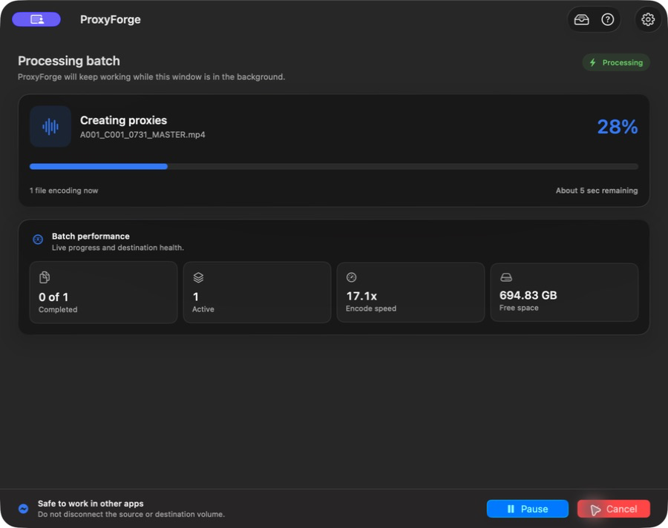The width and height of the screenshot is (668, 528).
Task: Select the A001_C001_0731_MASTER.mp4 file name
Action: click(143, 135)
